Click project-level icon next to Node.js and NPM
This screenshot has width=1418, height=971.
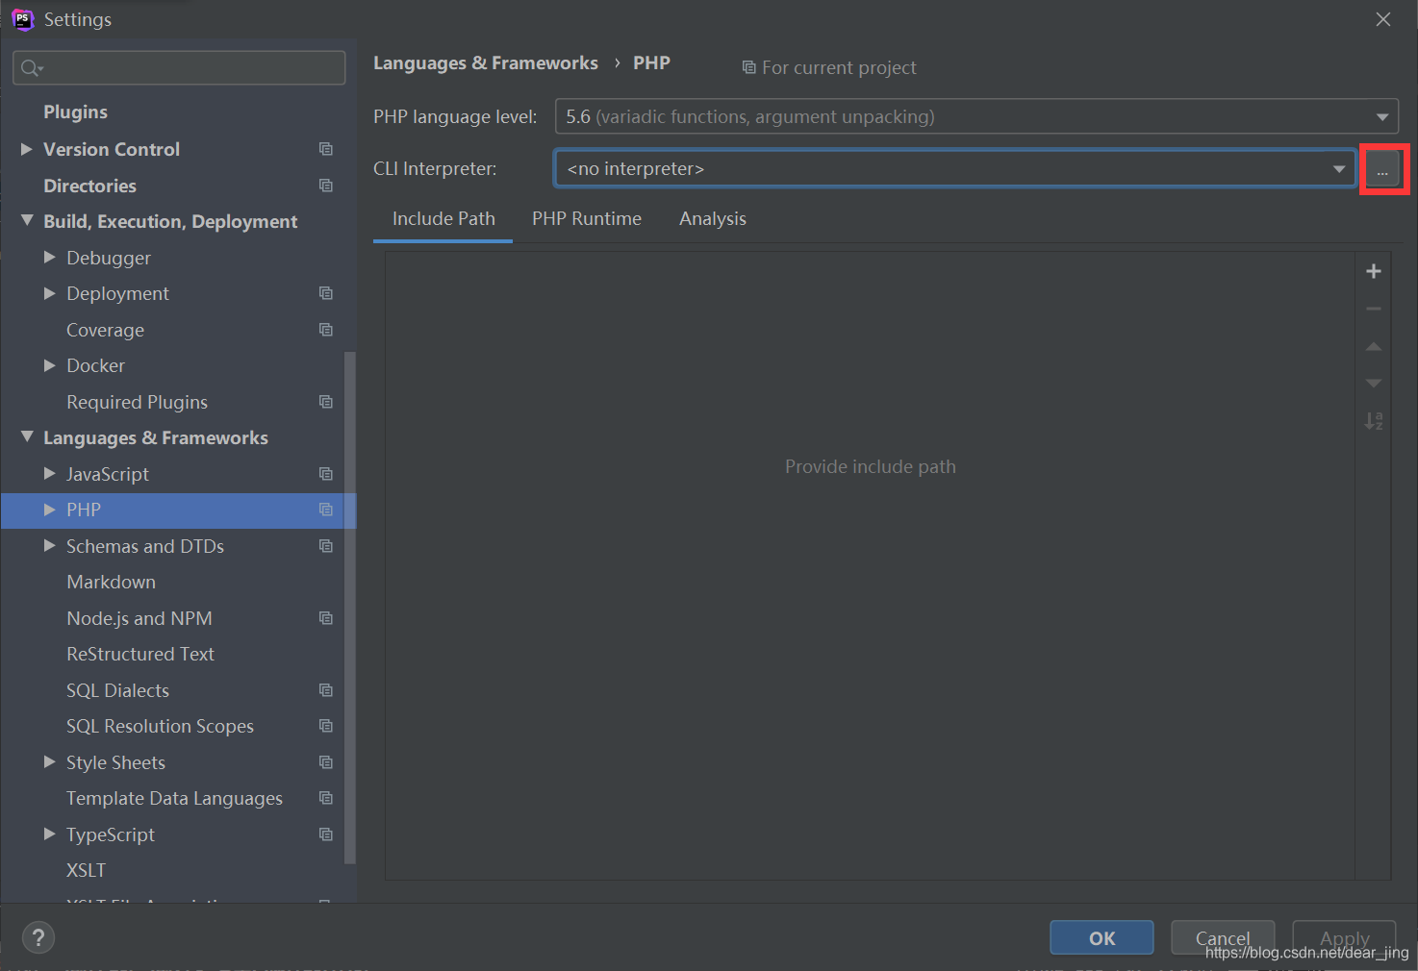[326, 618]
